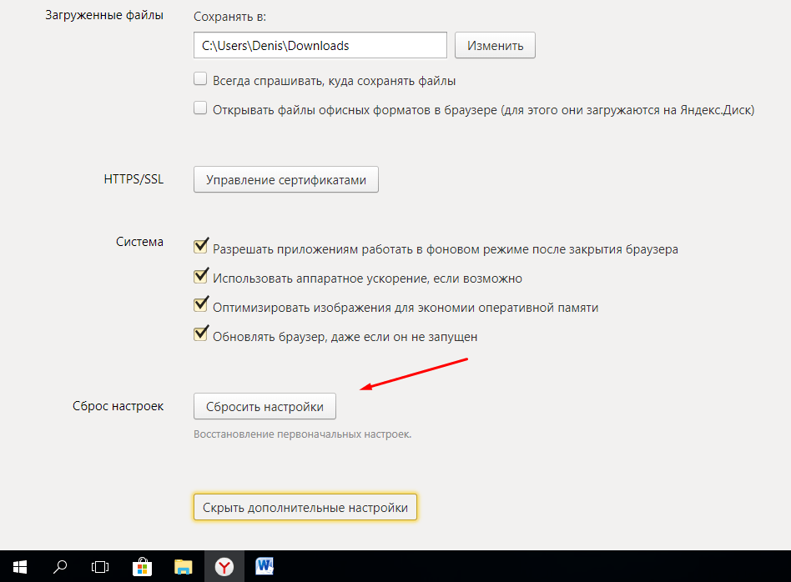This screenshot has width=791, height=582.
Task: Toggle hardware acceleration checkbox
Action: coord(201,276)
